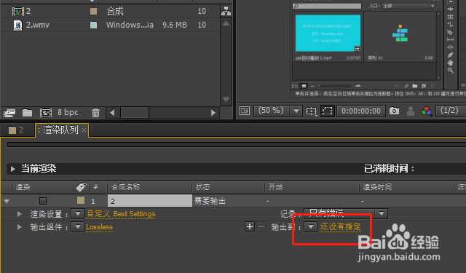Open the 记录 log type dropdown
466x273 pixels.
point(346,213)
